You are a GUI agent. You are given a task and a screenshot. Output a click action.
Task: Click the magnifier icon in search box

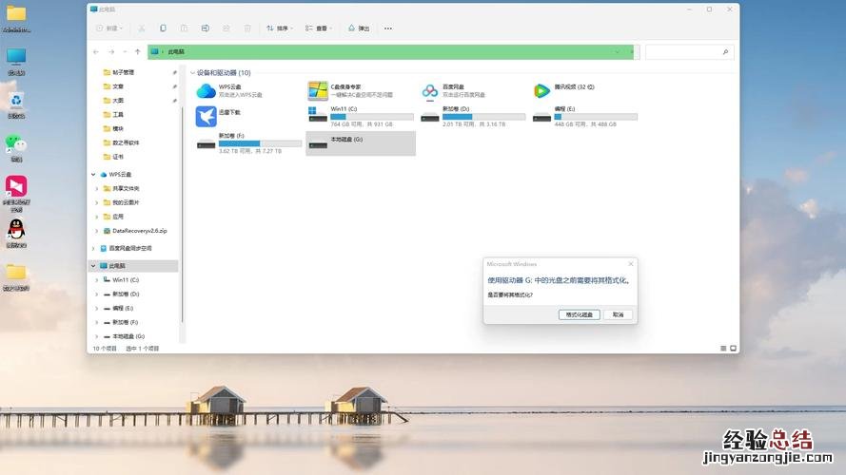pyautogui.click(x=725, y=51)
